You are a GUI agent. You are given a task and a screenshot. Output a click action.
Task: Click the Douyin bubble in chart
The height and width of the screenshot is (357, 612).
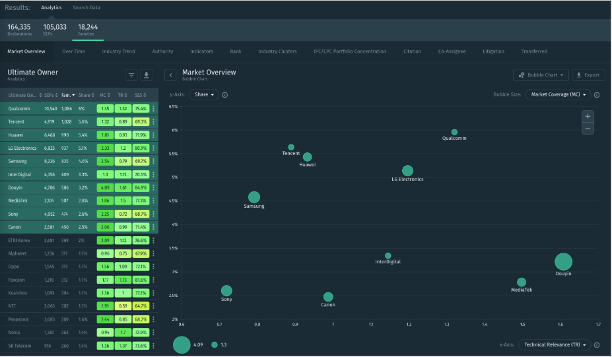click(563, 262)
